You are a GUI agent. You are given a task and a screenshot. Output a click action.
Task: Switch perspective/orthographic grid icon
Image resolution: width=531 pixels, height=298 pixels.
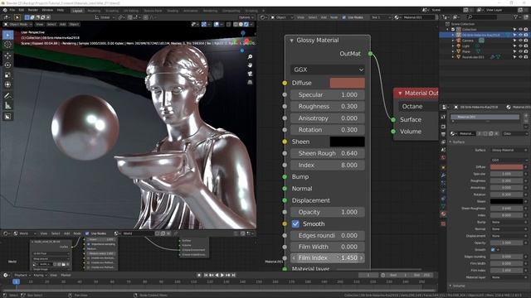point(250,82)
